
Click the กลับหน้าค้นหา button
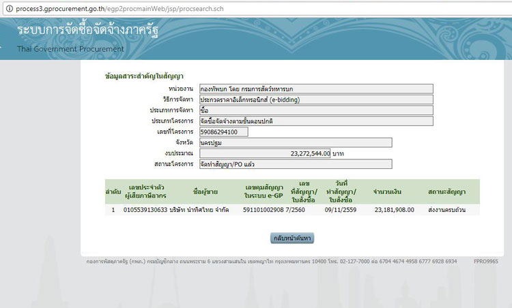coord(292,238)
